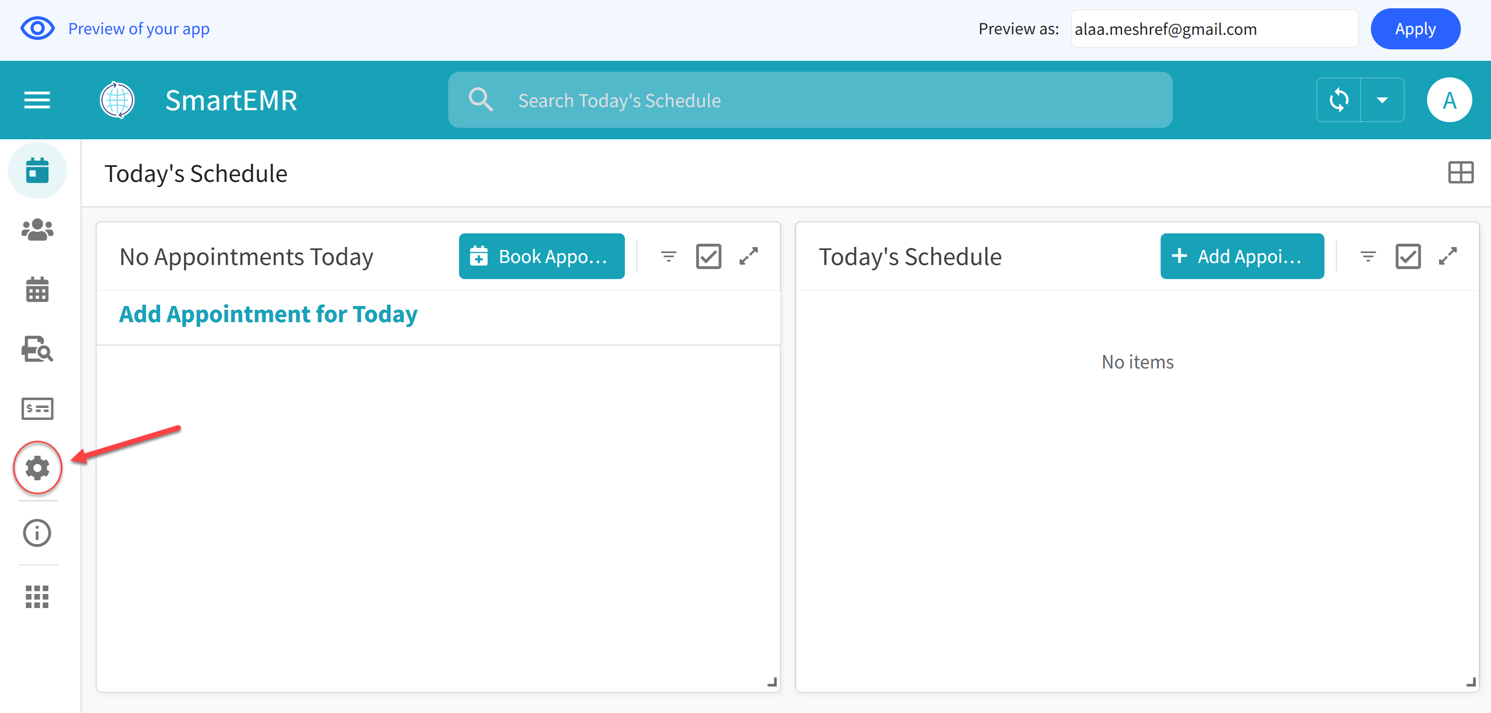Open the apps grid at sidebar bottom
The width and height of the screenshot is (1491, 713).
[x=36, y=597]
